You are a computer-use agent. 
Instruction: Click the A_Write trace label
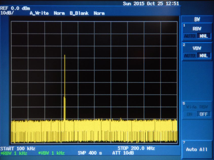(39, 13)
